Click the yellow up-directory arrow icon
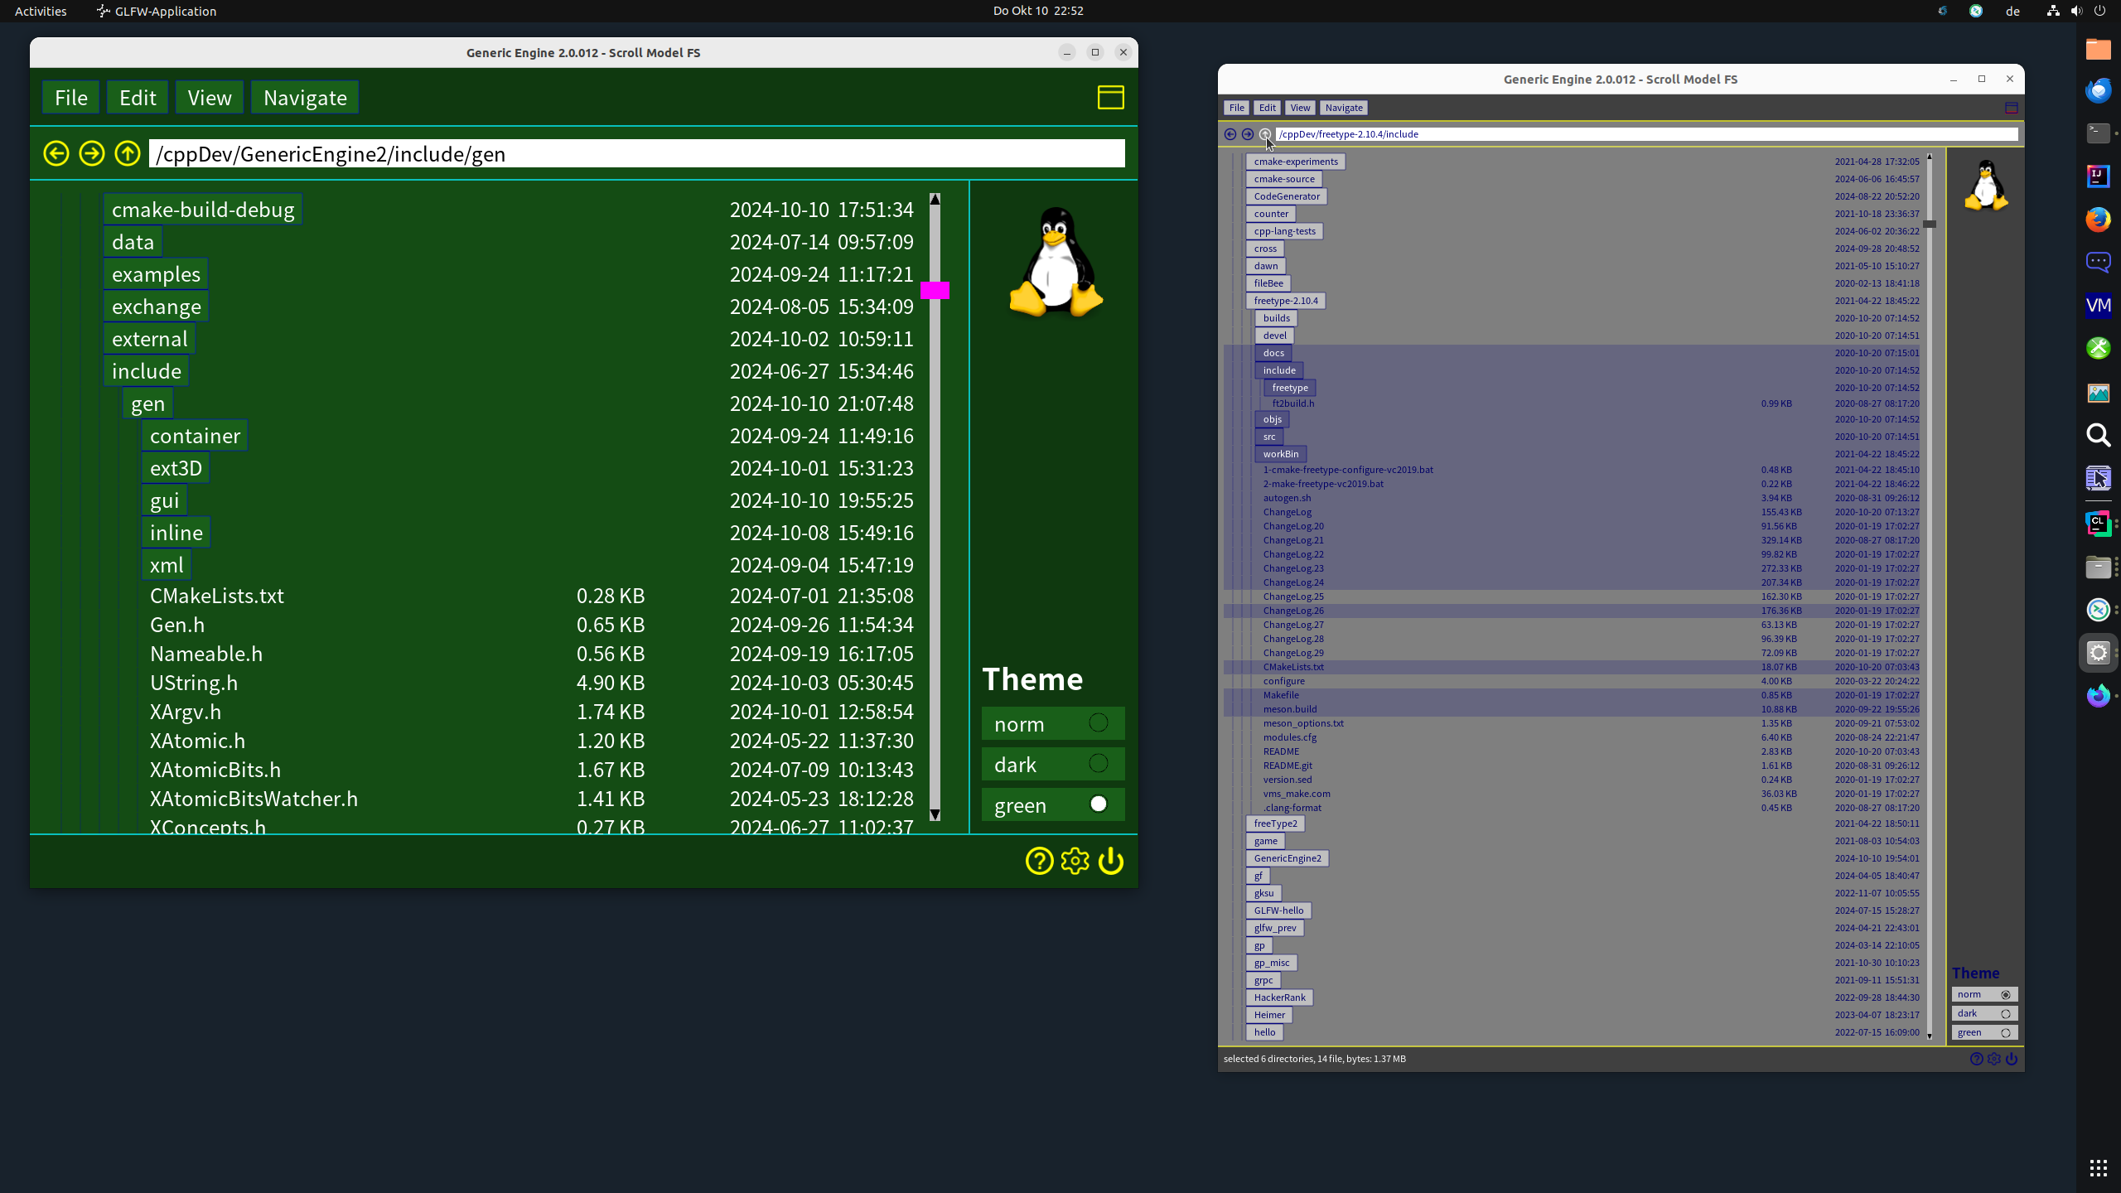Screen dimensions: 2121x1193 click(x=128, y=153)
